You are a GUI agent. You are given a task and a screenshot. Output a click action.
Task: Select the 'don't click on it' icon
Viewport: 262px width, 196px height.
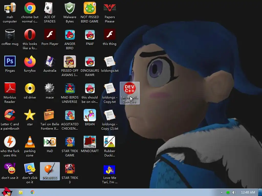(x=30, y=174)
